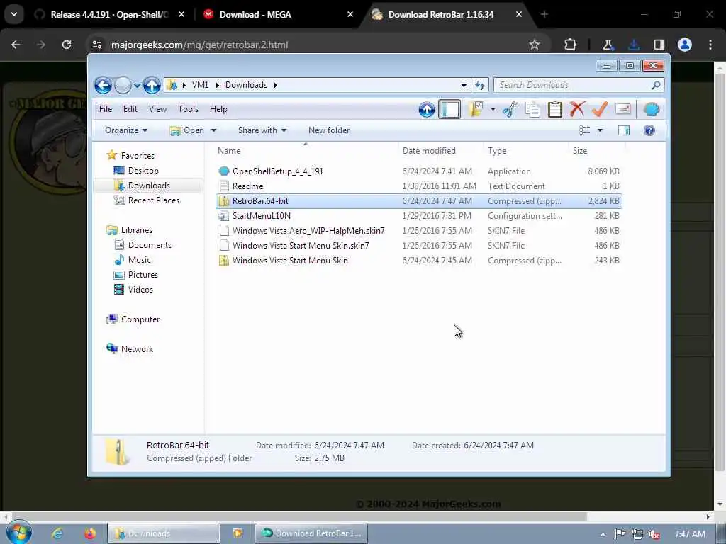Open the folder options toolbar icon
This screenshot has height=544, width=726.
click(x=476, y=109)
